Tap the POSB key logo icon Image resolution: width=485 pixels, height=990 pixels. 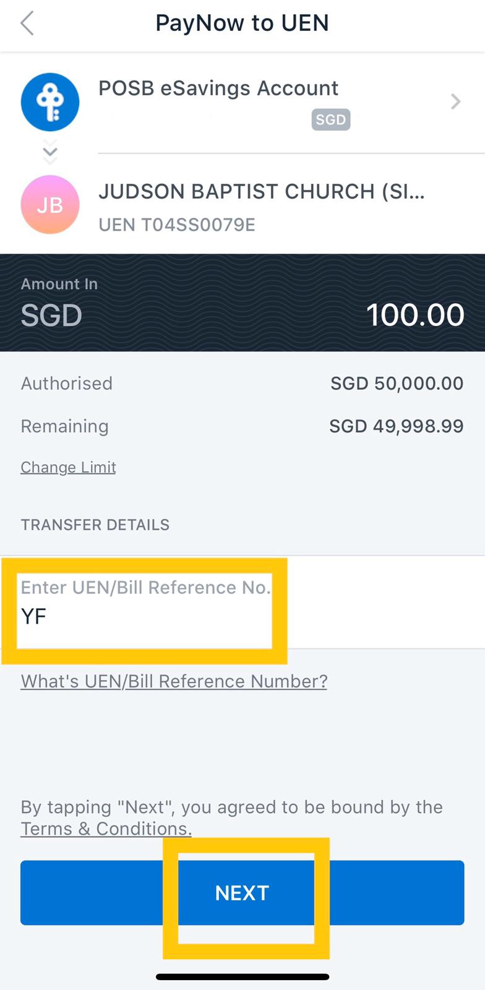pos(50,102)
